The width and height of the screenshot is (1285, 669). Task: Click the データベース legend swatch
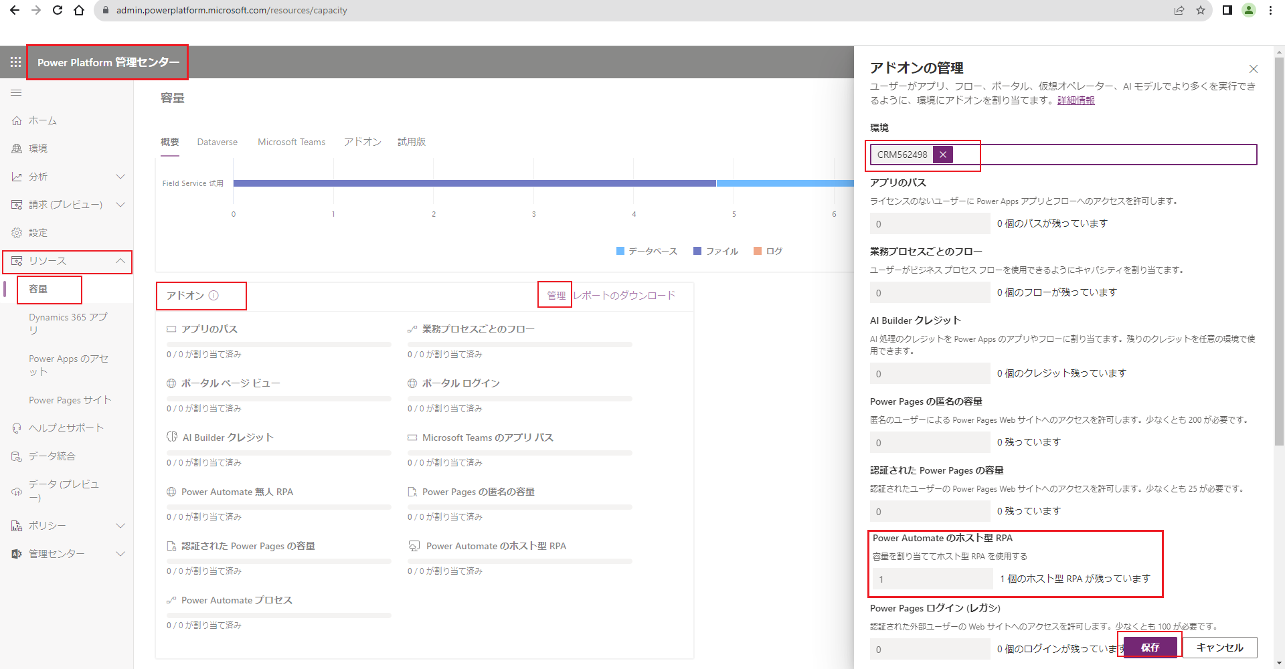coord(620,251)
